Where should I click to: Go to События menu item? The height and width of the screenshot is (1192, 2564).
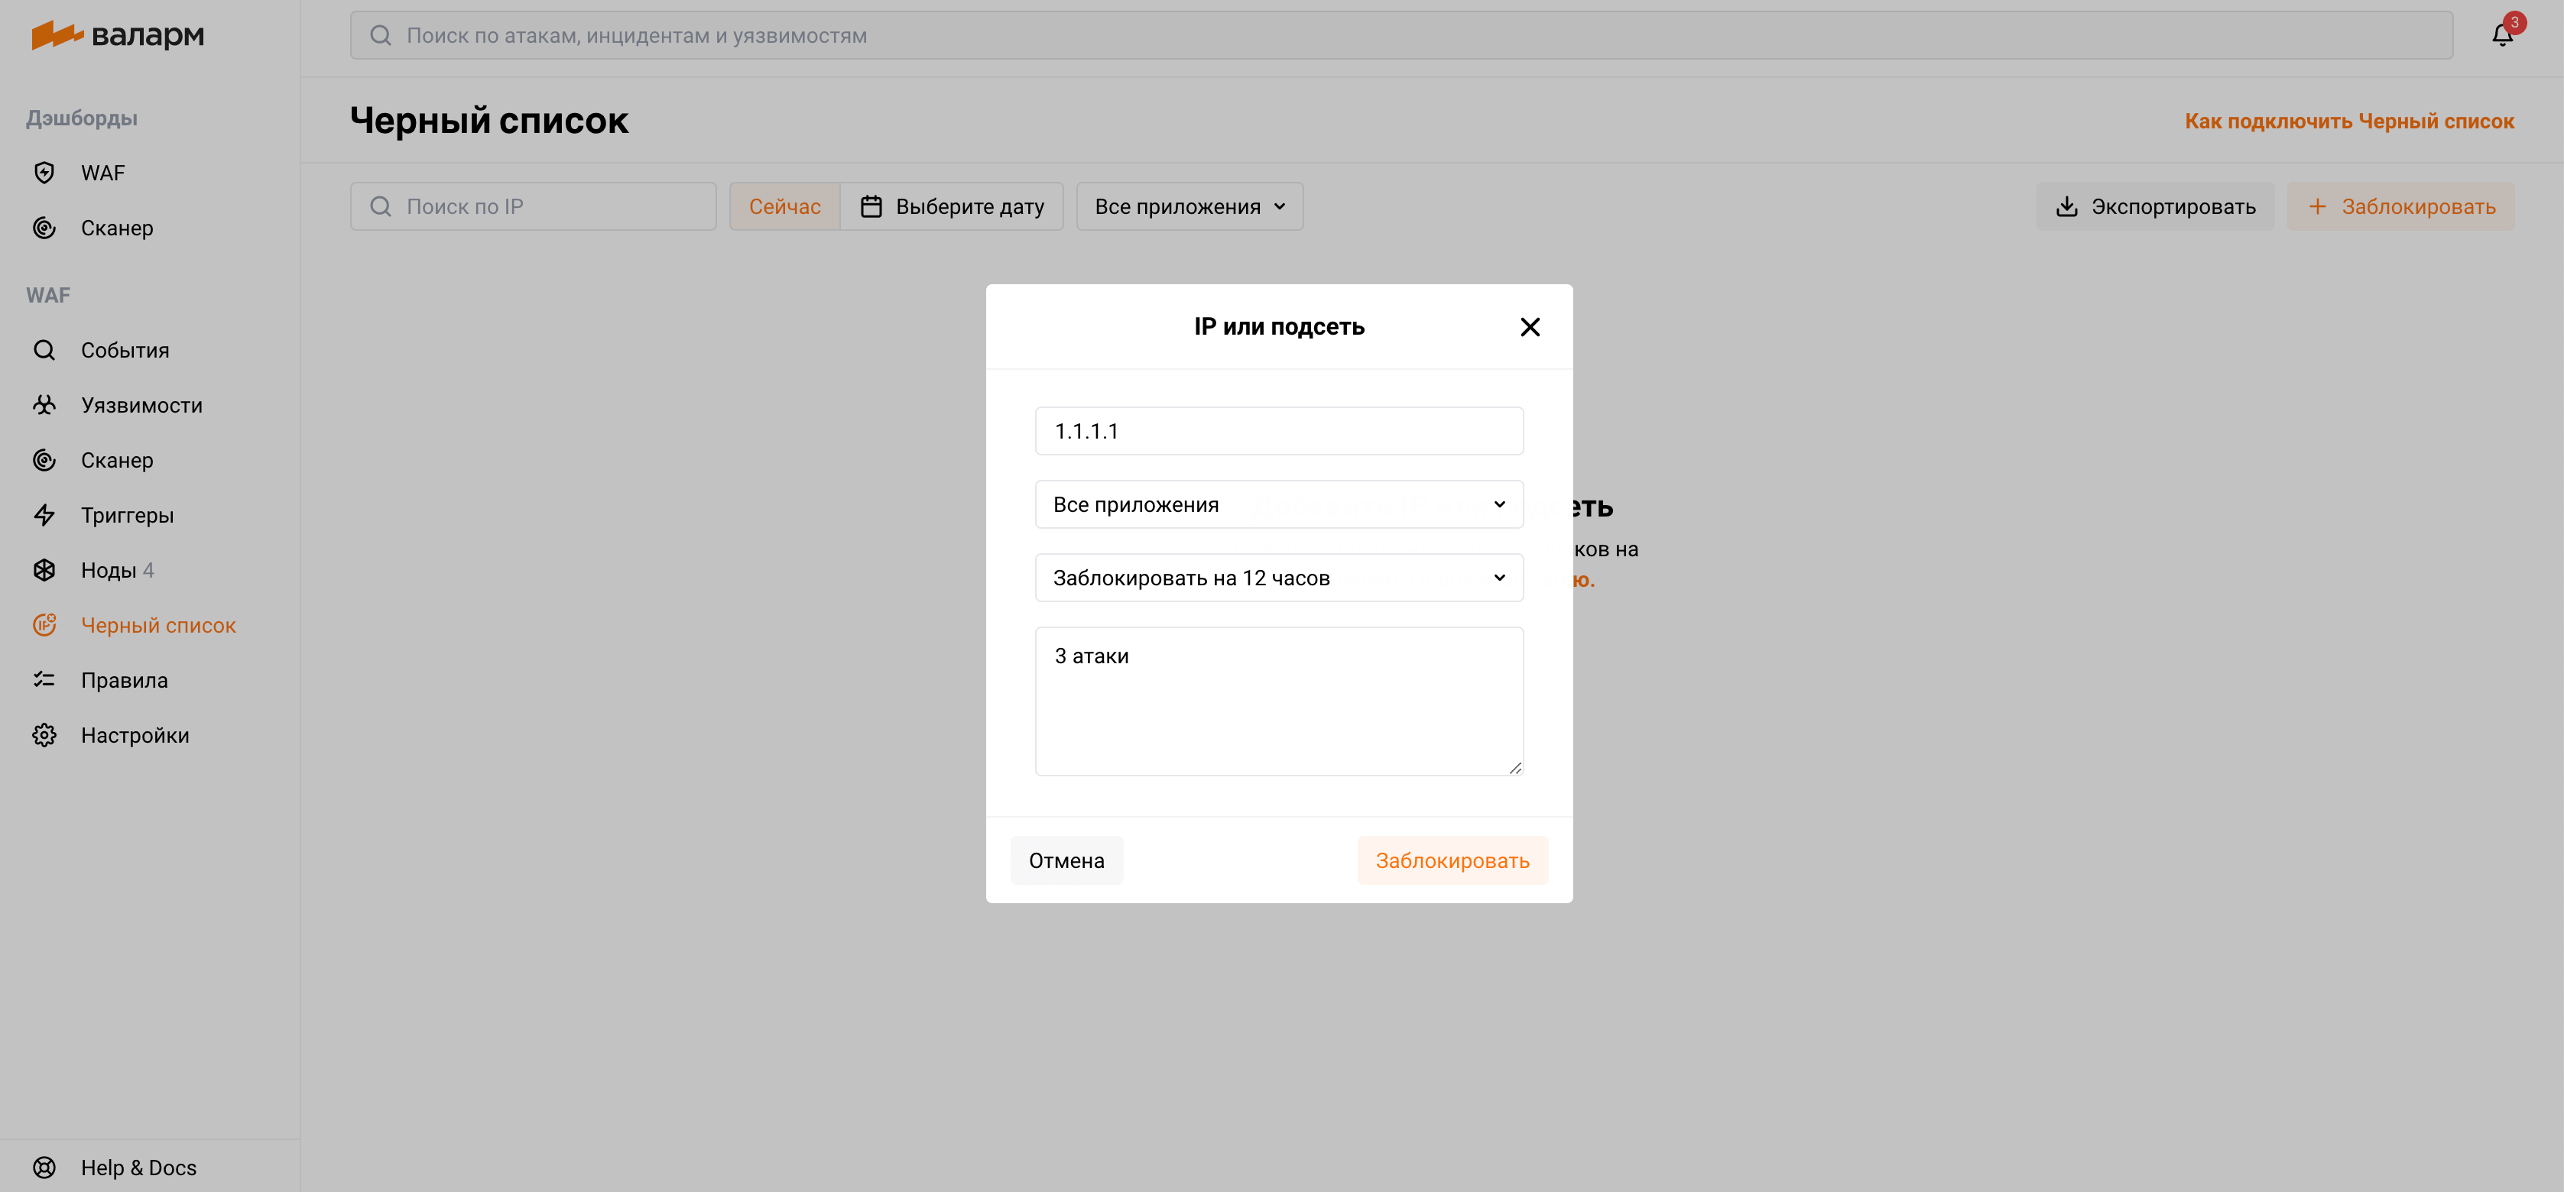tap(125, 350)
